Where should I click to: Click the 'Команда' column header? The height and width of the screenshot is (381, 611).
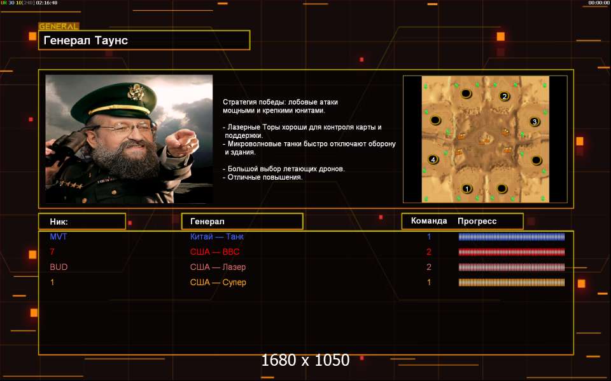[x=429, y=221]
